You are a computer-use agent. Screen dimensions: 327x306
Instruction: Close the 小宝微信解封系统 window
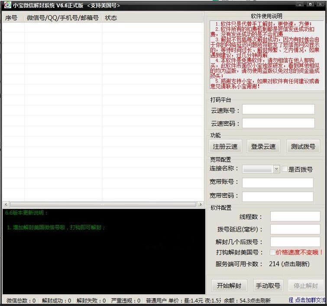pos(319,5)
